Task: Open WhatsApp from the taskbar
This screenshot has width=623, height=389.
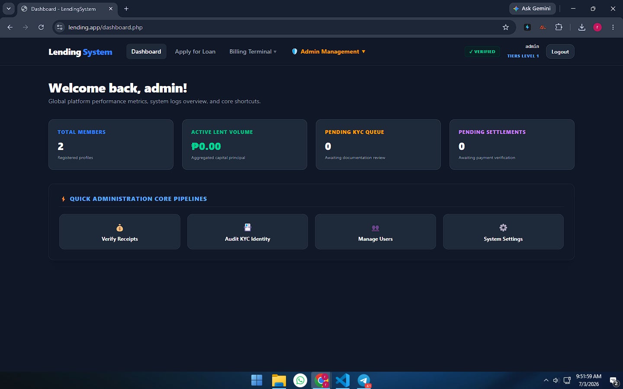Action: coord(300,380)
